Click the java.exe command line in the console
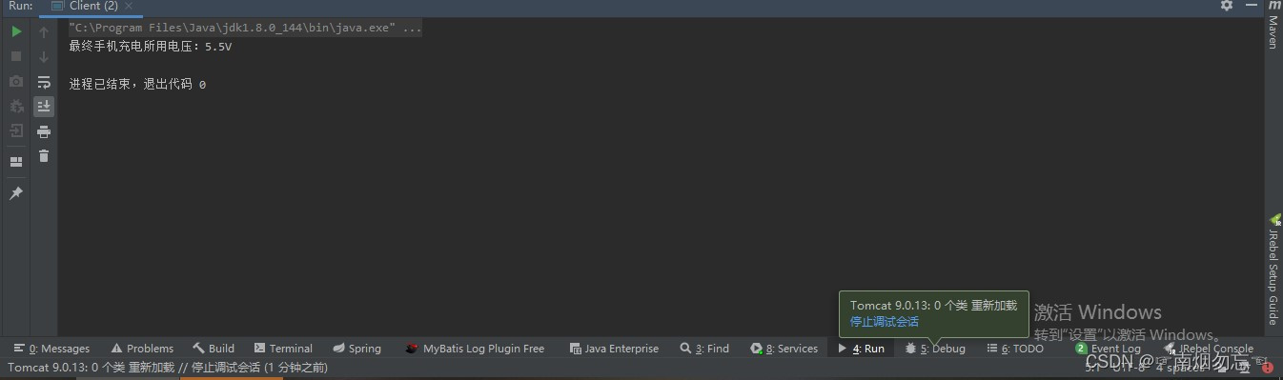 (x=245, y=28)
